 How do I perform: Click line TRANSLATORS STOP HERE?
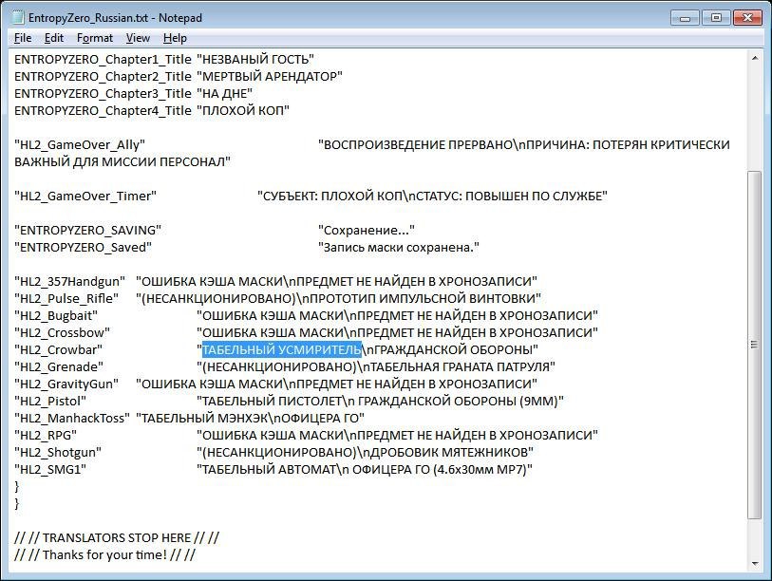(117, 537)
